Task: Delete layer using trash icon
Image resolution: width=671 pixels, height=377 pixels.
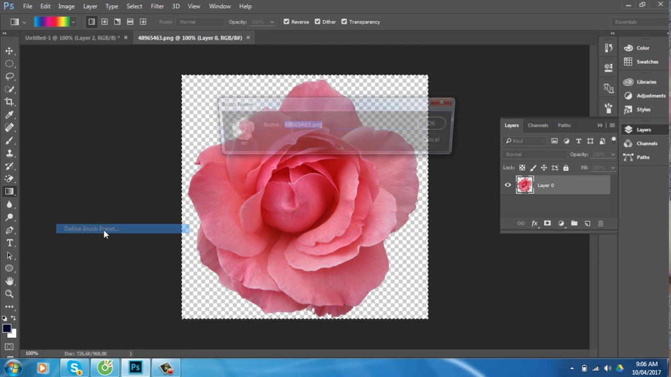Action: (601, 224)
